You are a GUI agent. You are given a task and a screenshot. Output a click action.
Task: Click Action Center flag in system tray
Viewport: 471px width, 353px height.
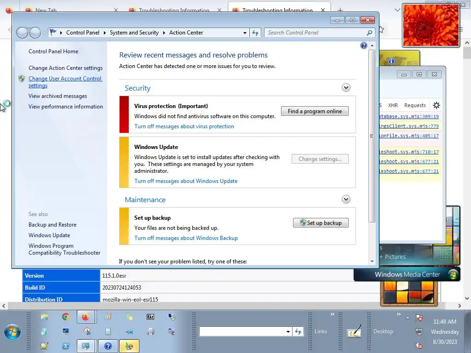419,318
